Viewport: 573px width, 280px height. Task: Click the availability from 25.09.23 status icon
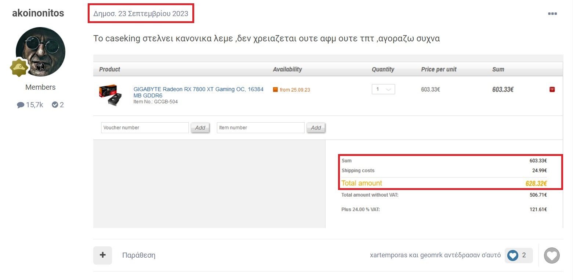(x=275, y=89)
